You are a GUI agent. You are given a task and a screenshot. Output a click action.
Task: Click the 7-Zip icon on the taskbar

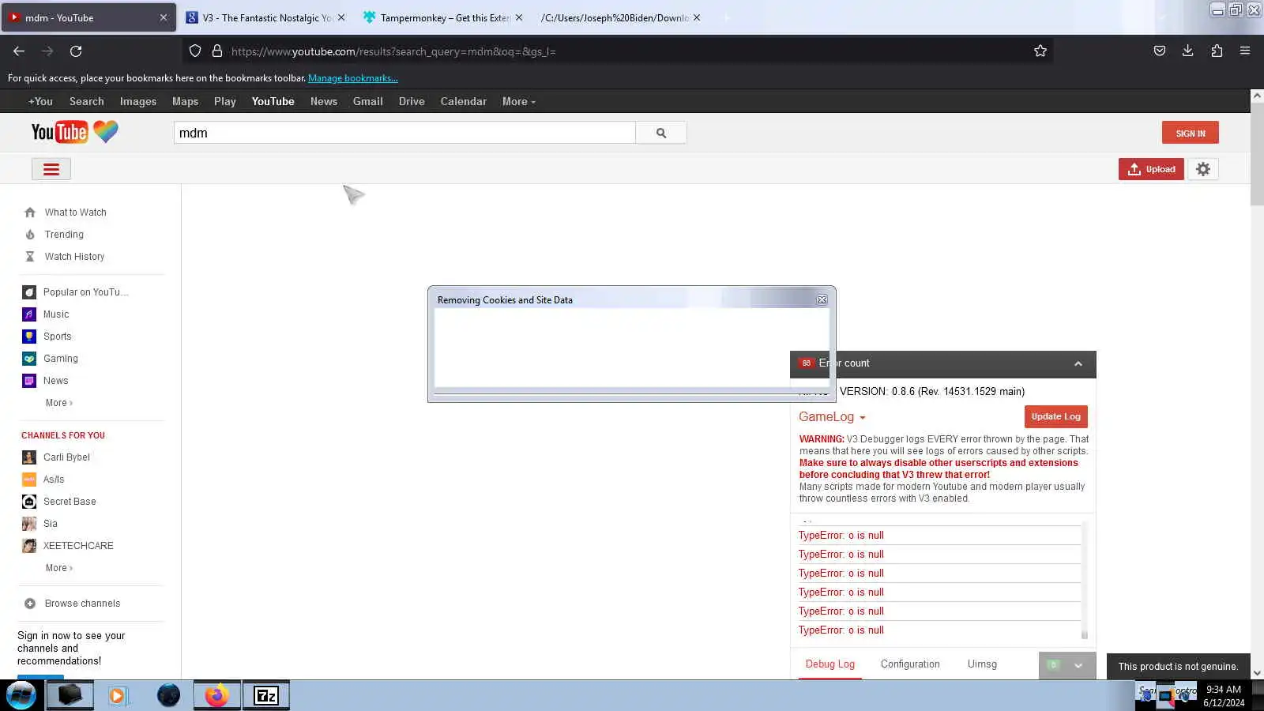tap(266, 696)
